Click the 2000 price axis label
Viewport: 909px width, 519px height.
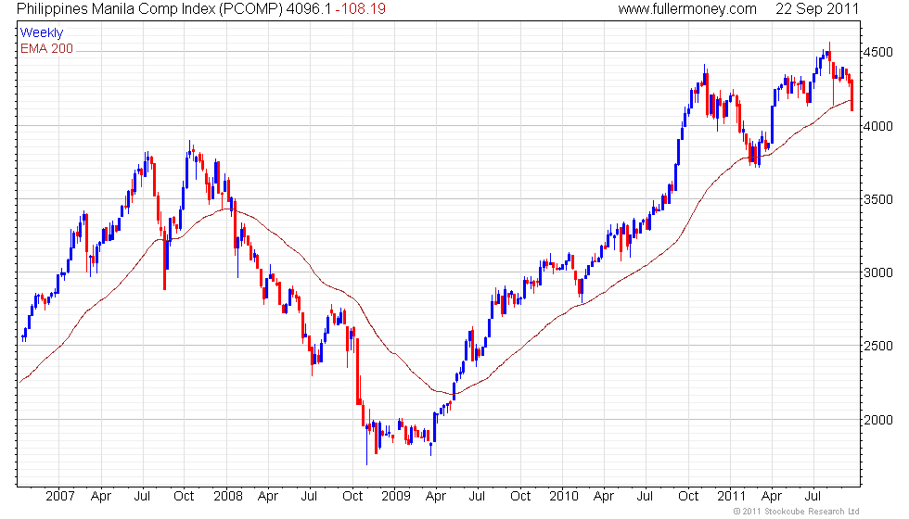click(877, 419)
